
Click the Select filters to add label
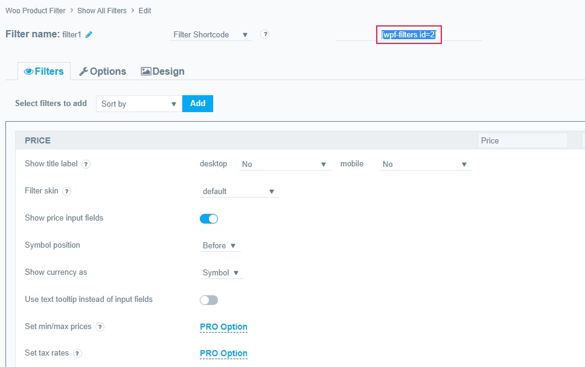click(51, 103)
